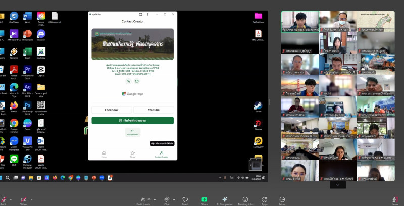Viewport: 404px width, 206px height.
Task: Open AI Companion in Zoom toolbar
Action: click(x=225, y=200)
